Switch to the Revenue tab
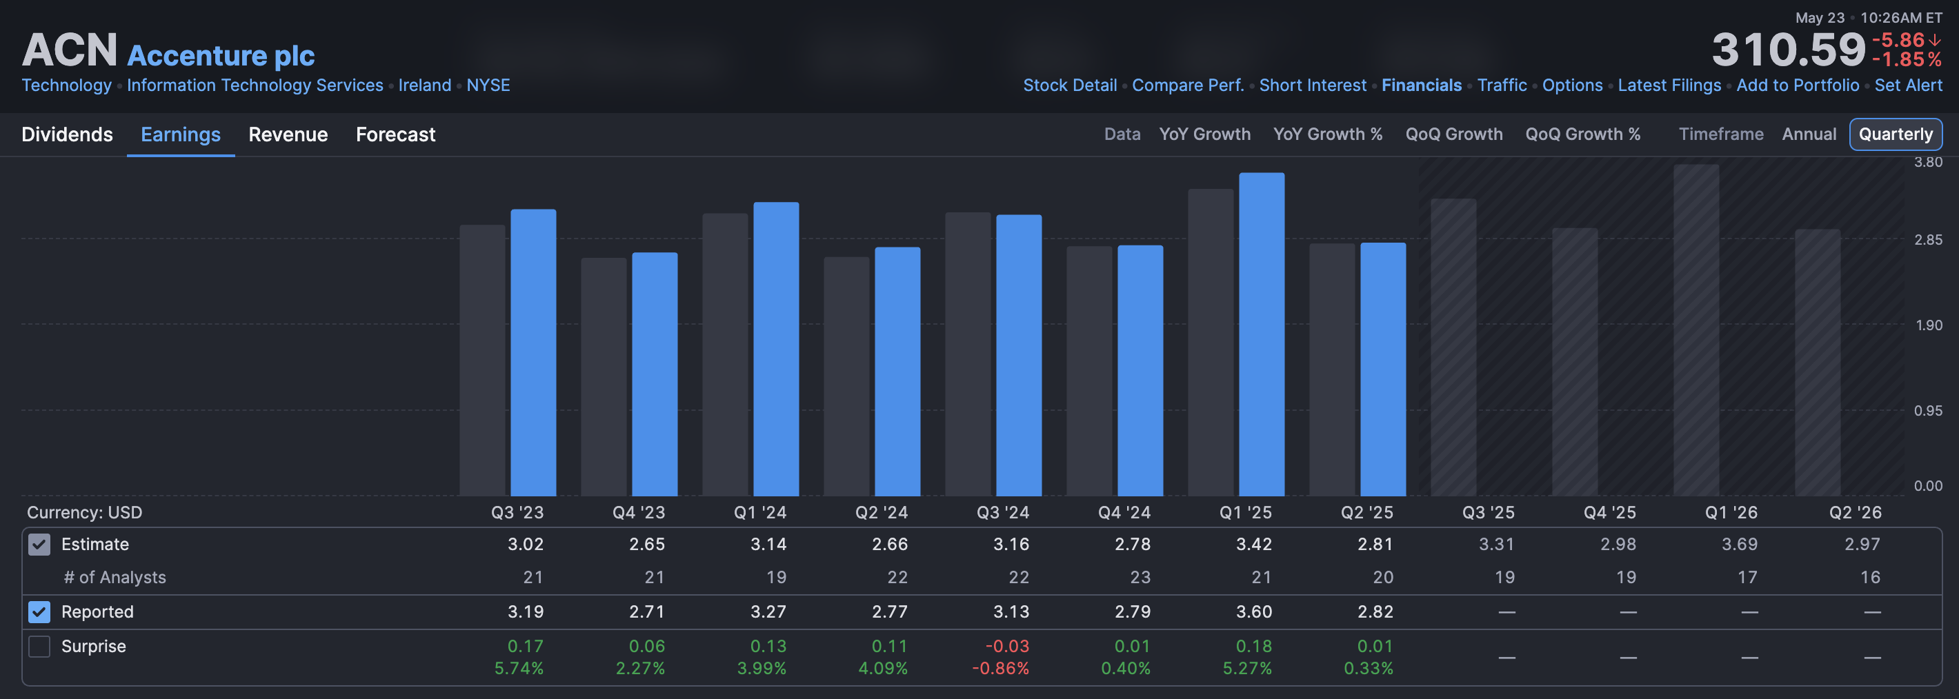 (x=288, y=134)
